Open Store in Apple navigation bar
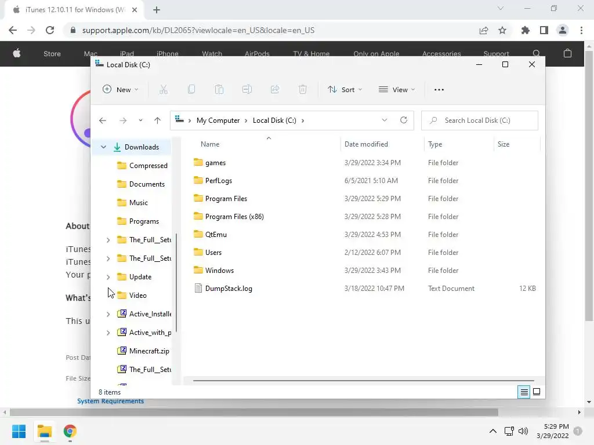This screenshot has height=445, width=594. (x=52, y=54)
